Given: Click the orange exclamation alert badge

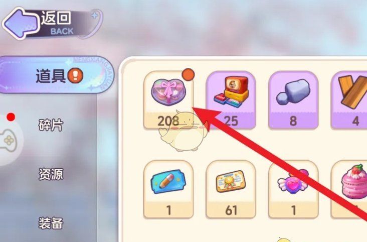Looking at the screenshot, I should pyautogui.click(x=75, y=75).
